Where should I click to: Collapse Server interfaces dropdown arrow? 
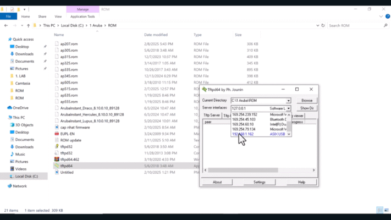tap(288, 108)
